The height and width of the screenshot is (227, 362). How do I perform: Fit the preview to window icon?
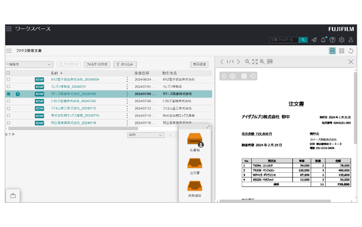coord(255,62)
